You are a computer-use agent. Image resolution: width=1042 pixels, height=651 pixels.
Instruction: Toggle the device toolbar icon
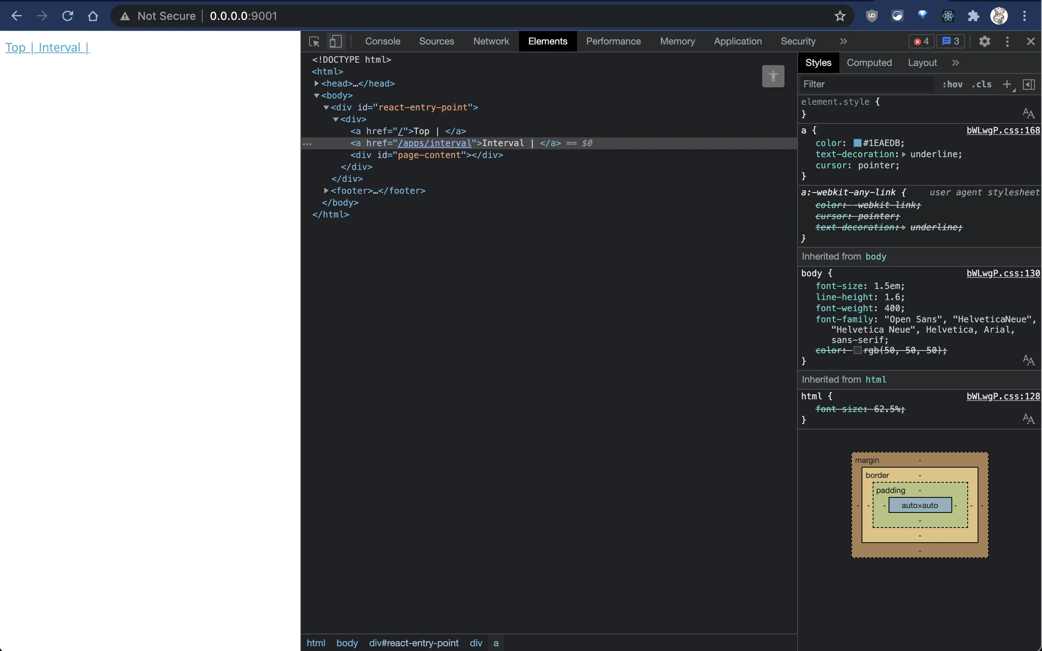tap(335, 41)
